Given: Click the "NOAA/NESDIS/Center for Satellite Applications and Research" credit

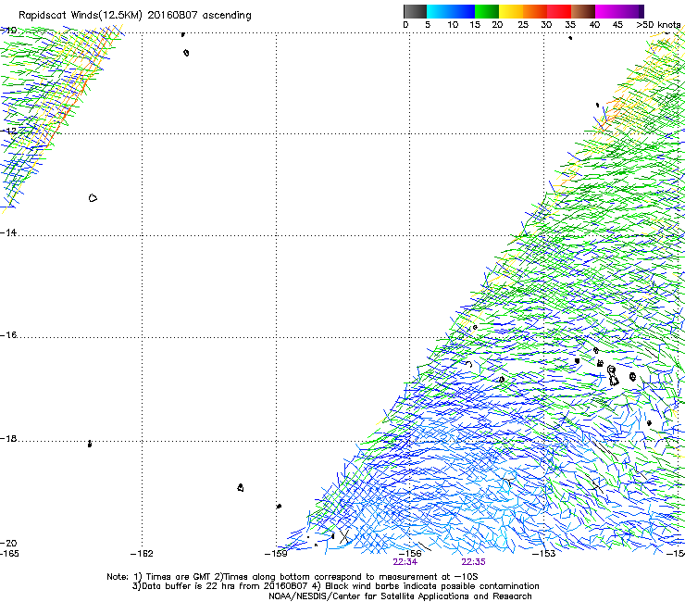Looking at the screenshot, I should pyautogui.click(x=400, y=596).
